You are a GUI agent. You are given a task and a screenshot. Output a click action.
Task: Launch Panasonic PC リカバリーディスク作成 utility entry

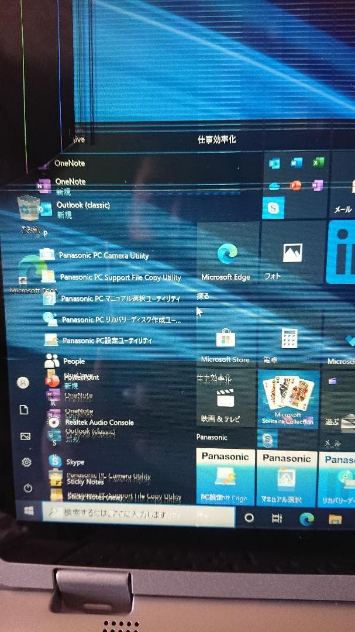tap(113, 320)
